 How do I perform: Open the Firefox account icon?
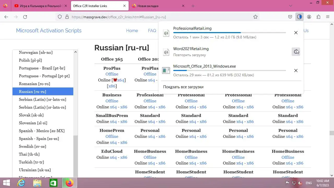(309, 17)
